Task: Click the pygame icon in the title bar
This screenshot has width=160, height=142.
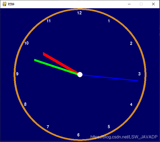Action: (5, 4)
